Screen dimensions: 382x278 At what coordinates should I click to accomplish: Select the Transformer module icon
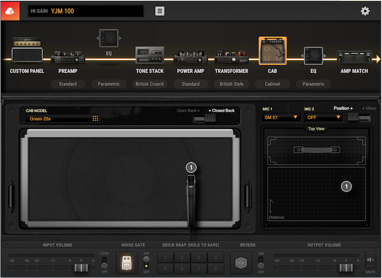(231, 57)
